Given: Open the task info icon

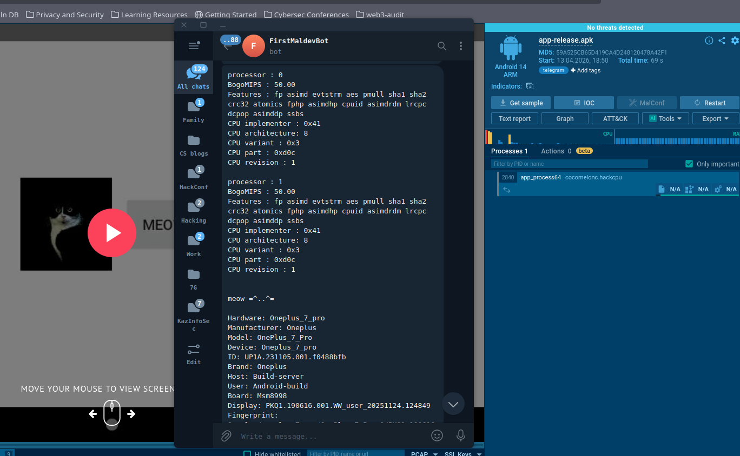Looking at the screenshot, I should click(709, 41).
